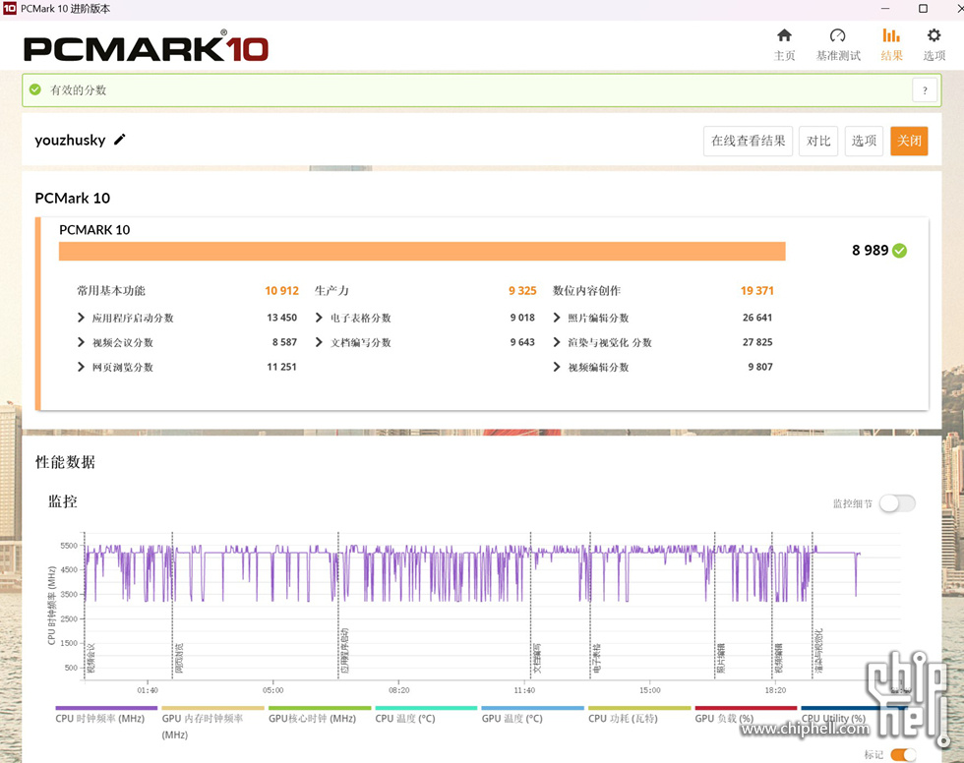This screenshot has width=964, height=763.
Task: Go to the 主页 home icon
Action: click(x=784, y=35)
